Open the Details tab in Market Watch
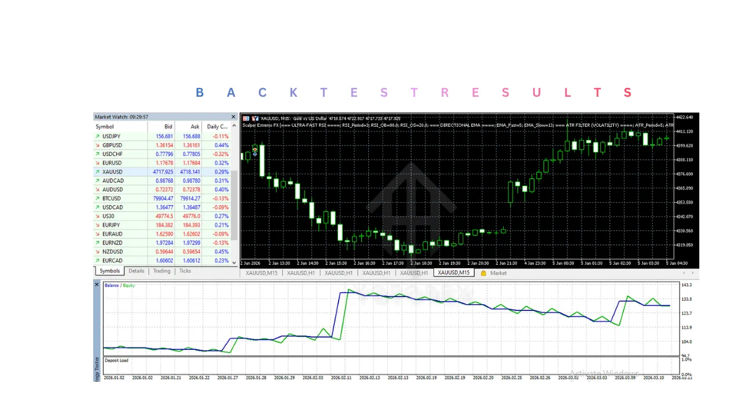Screen dimensions: 741x417 tap(137, 271)
